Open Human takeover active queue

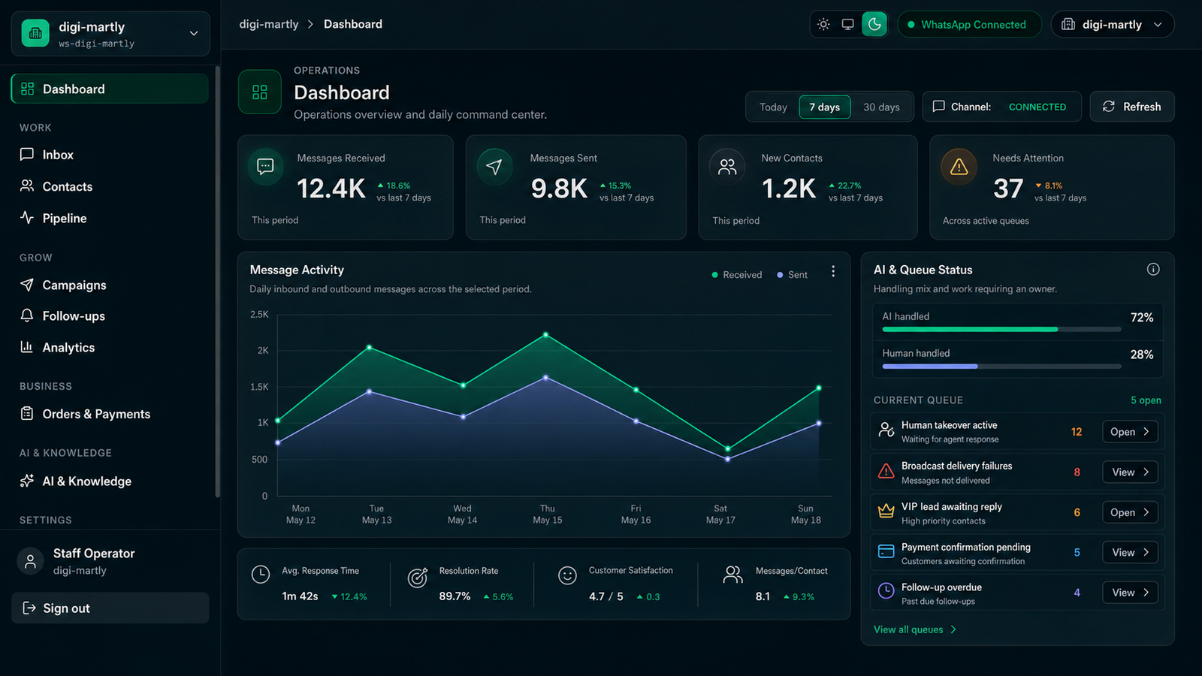[1130, 431]
